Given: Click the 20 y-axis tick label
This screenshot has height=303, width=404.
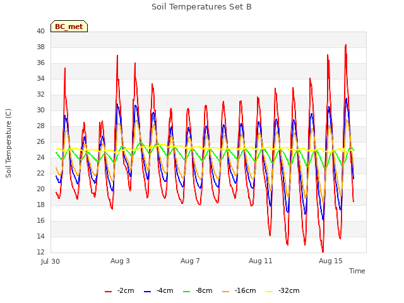Looking at the screenshot, I should pos(40,189).
